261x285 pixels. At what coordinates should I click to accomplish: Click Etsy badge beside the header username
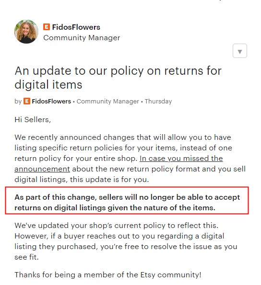(x=47, y=27)
